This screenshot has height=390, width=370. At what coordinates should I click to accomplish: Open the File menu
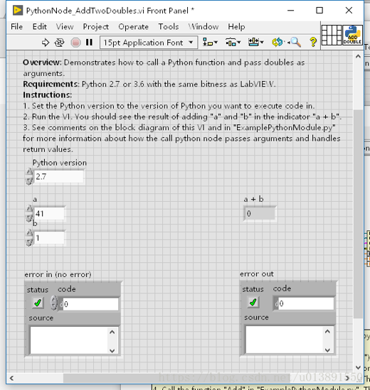pos(16,26)
